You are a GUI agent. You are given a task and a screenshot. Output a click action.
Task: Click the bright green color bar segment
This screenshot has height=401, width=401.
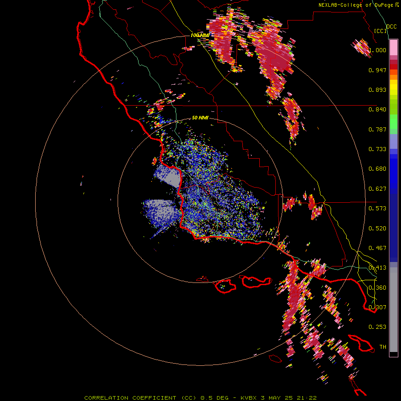[393, 122]
